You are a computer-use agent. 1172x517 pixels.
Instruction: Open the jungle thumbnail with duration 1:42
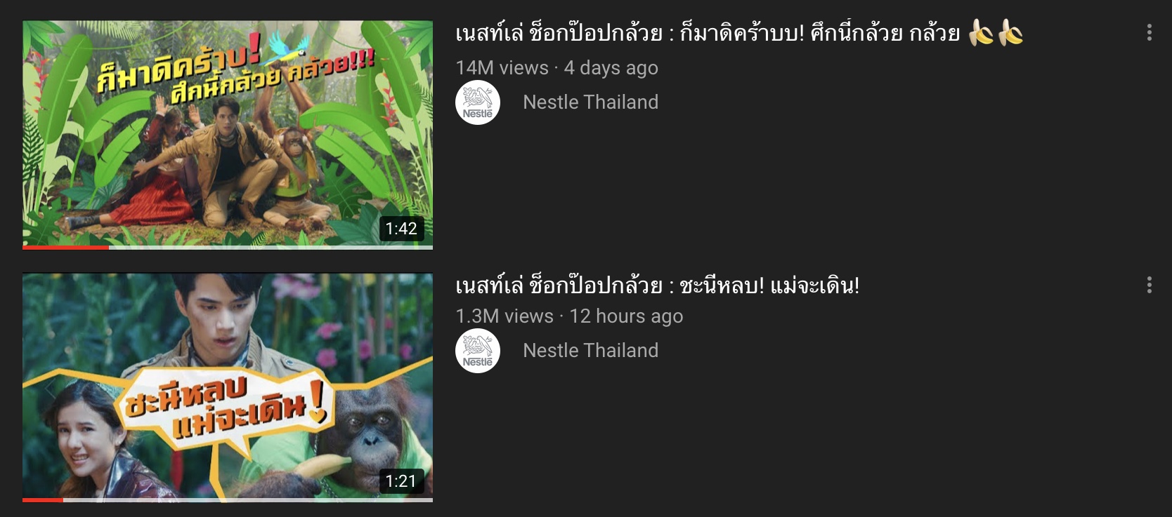[x=228, y=133]
